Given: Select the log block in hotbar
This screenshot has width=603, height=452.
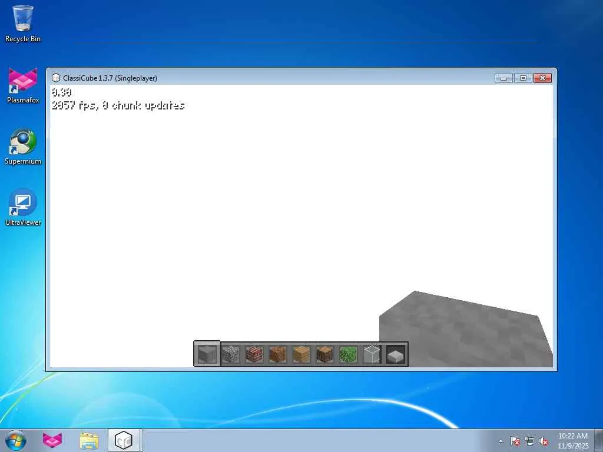Looking at the screenshot, I should (324, 354).
